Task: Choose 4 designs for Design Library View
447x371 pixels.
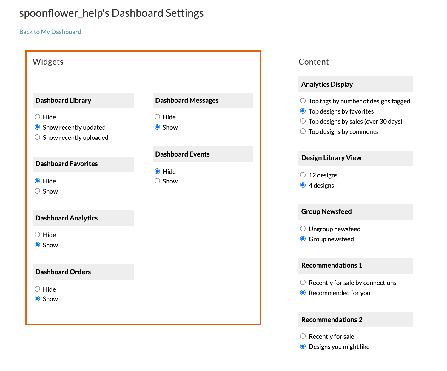Action: tap(303, 185)
